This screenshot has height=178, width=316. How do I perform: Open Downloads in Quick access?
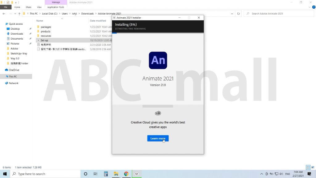click(x=17, y=34)
